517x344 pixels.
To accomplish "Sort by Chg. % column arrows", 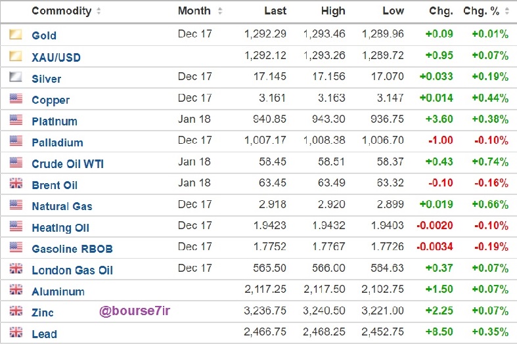I will pyautogui.click(x=507, y=11).
